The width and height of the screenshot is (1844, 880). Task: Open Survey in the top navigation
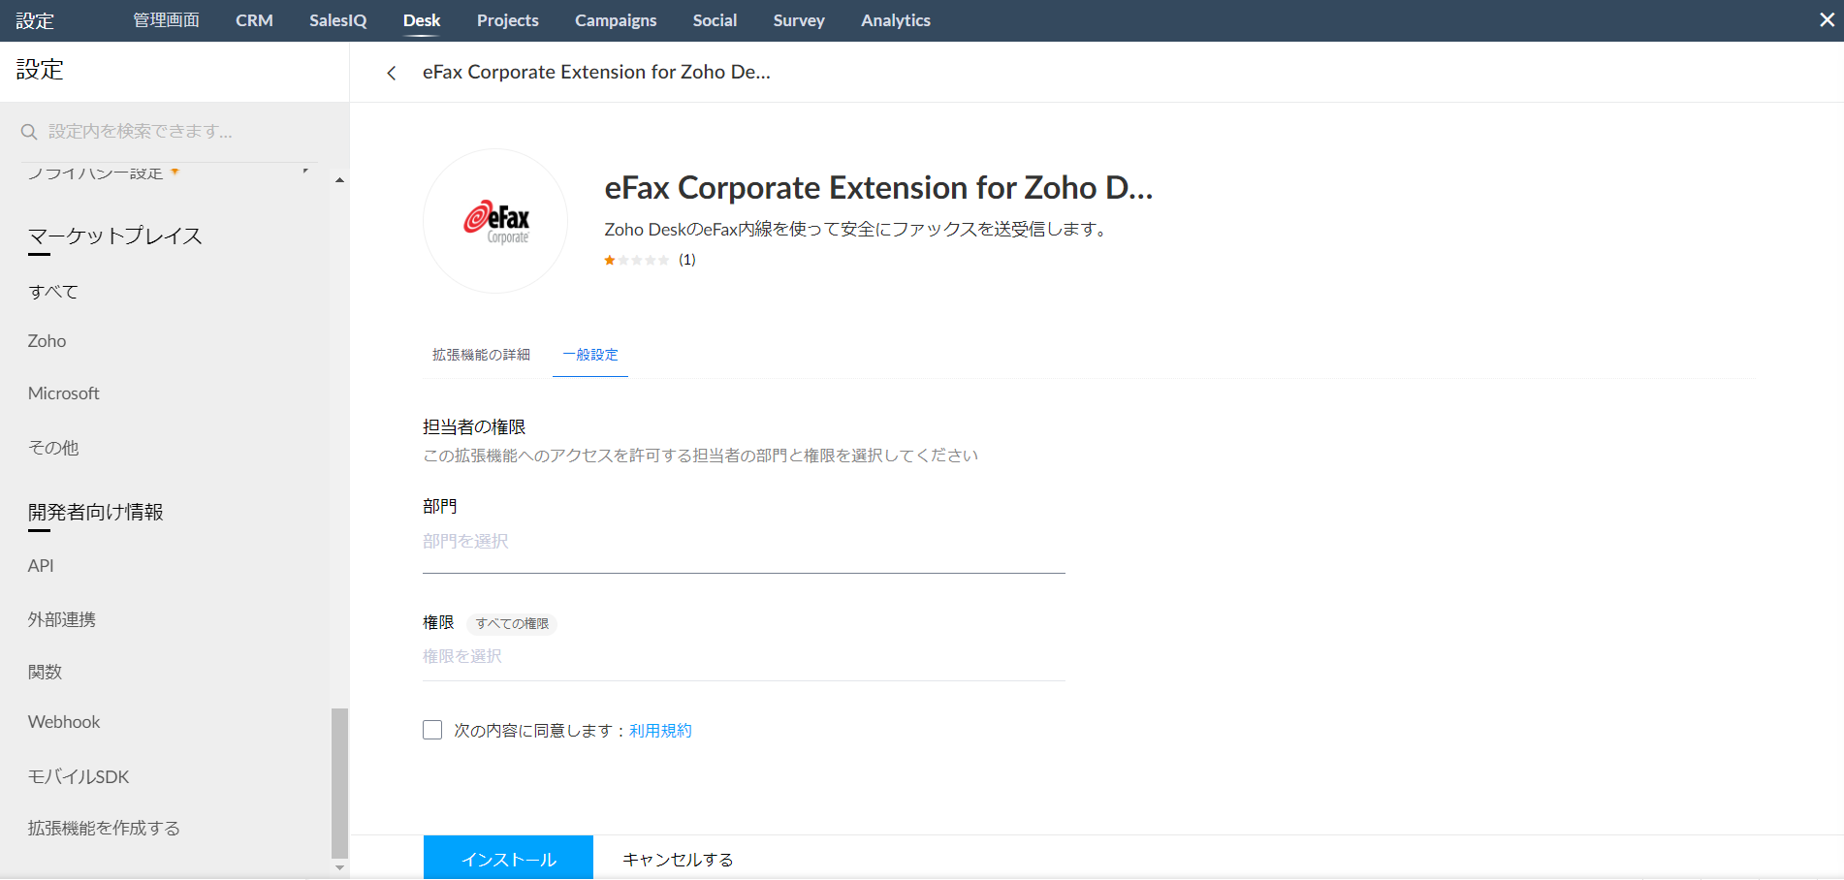pos(799,20)
